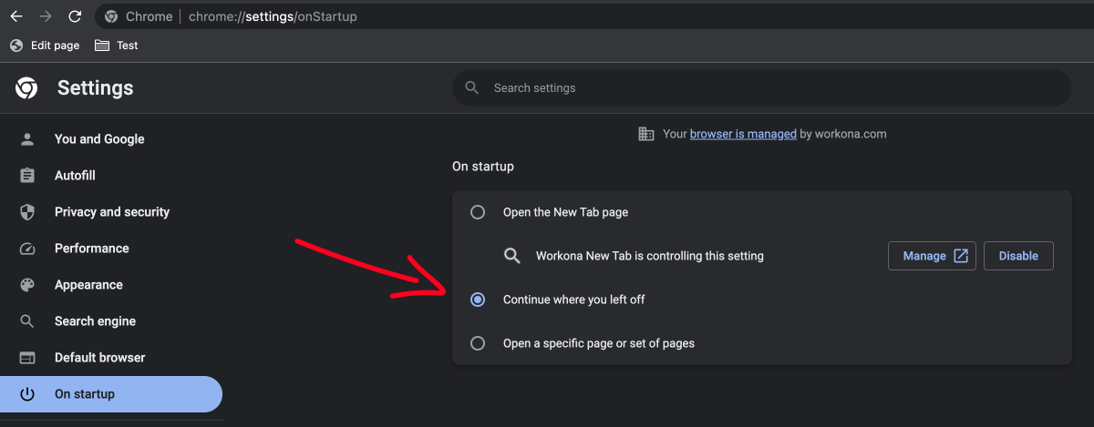Open the On startup section
Image resolution: width=1094 pixels, height=427 pixels.
111,394
